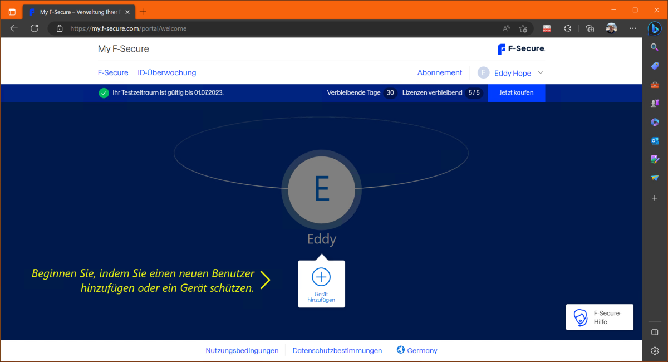
Task: Expand the Eddy Hope account dropdown
Action: (x=510, y=73)
